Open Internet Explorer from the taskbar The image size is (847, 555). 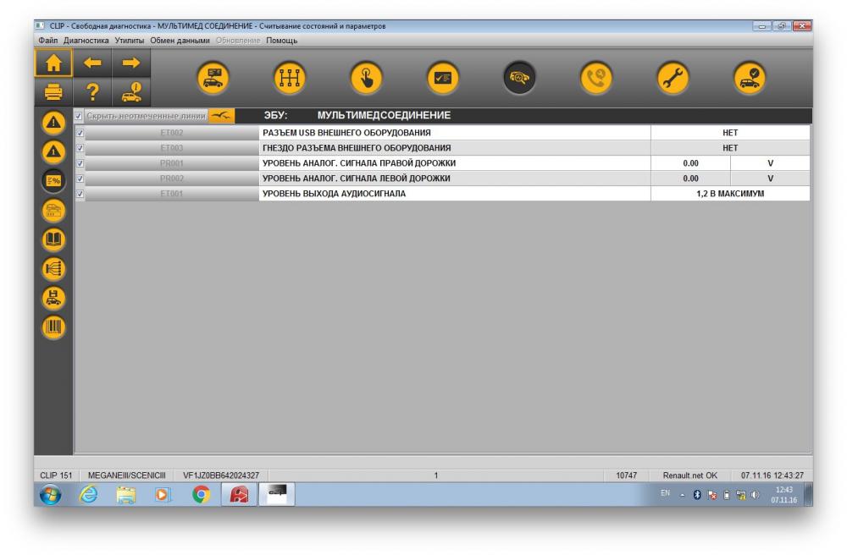point(89,495)
